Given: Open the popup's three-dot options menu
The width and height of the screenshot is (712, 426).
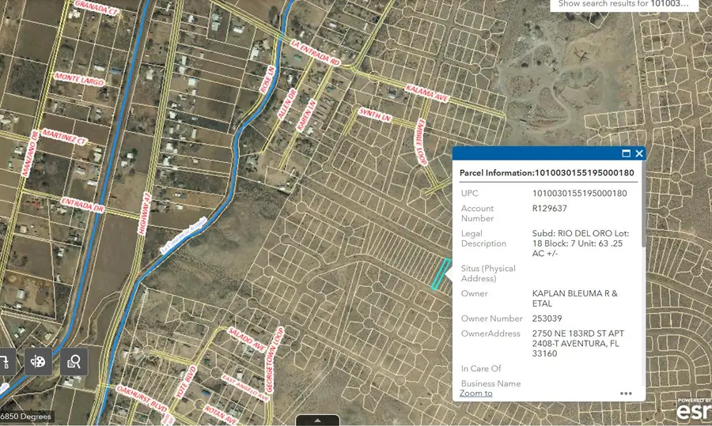Looking at the screenshot, I should point(626,393).
